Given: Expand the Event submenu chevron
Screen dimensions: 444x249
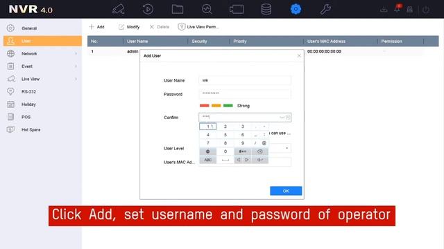Looking at the screenshot, I should click(x=76, y=66).
